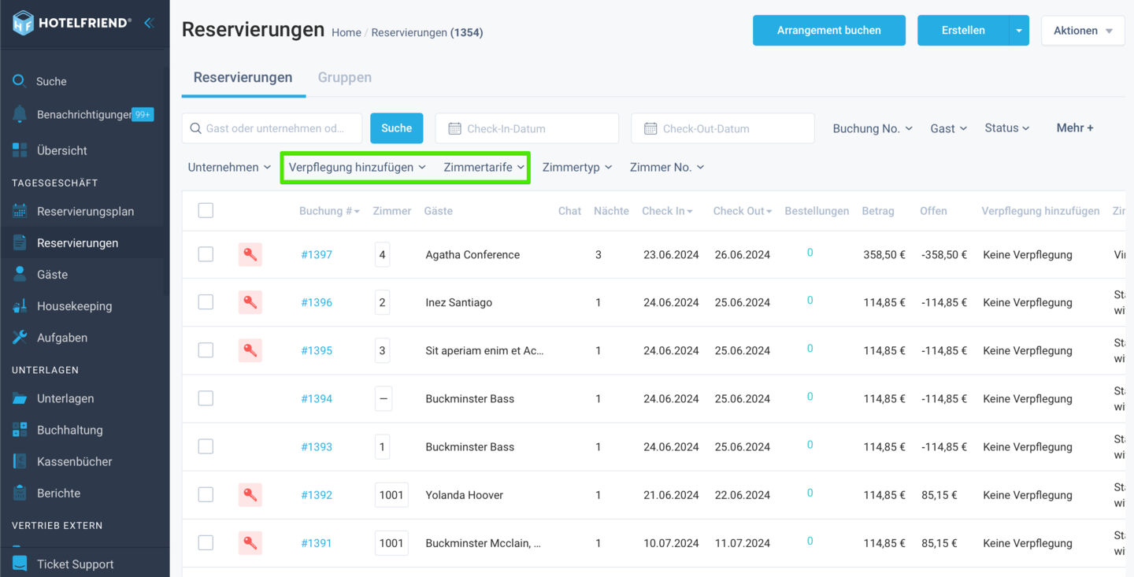Collapse sidebar with double chevron icon

pyautogui.click(x=148, y=23)
